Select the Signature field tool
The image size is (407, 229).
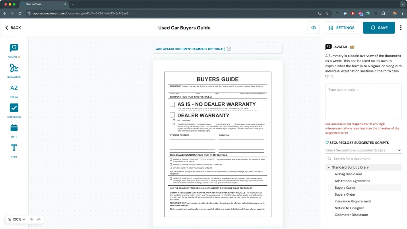coord(14,68)
